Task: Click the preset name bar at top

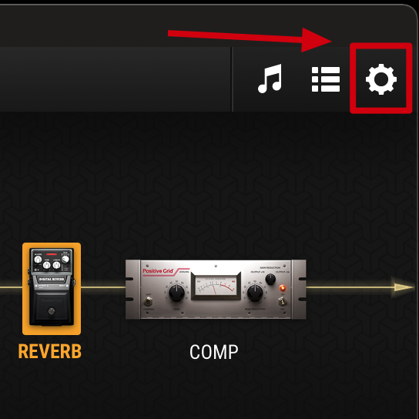Action: pos(116,79)
